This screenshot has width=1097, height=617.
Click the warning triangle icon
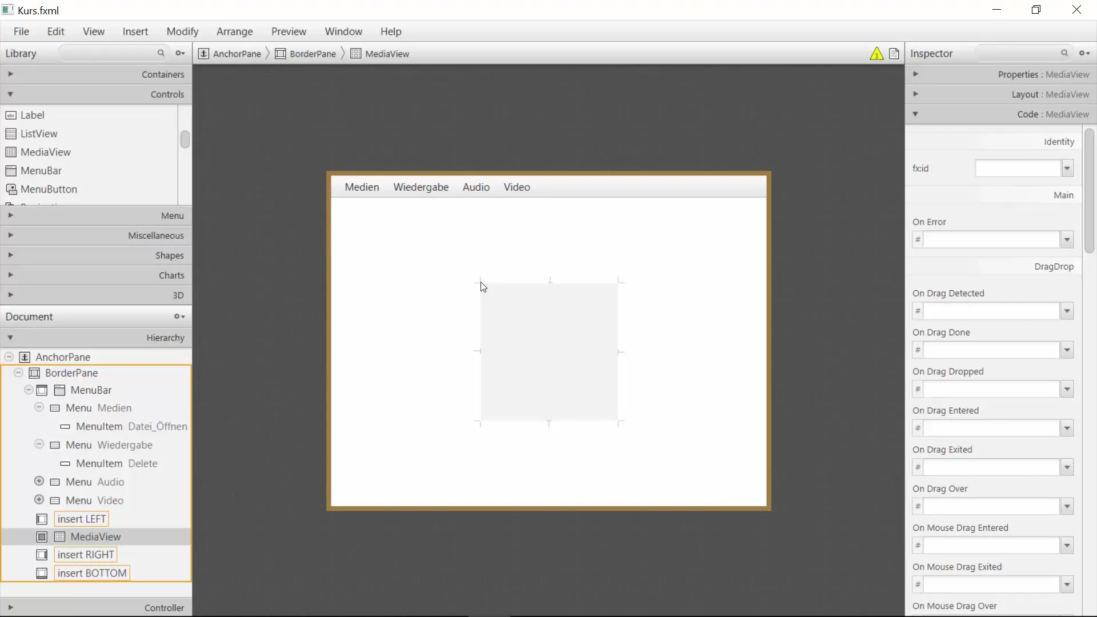pos(876,54)
